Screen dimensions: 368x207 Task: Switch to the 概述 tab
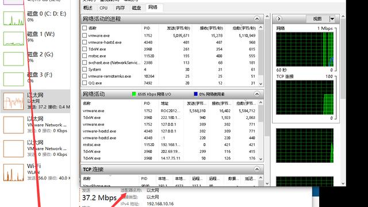tap(88, 7)
